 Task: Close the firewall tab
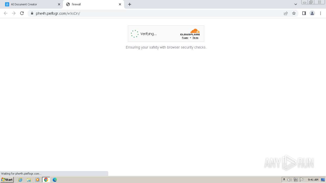click(x=120, y=4)
